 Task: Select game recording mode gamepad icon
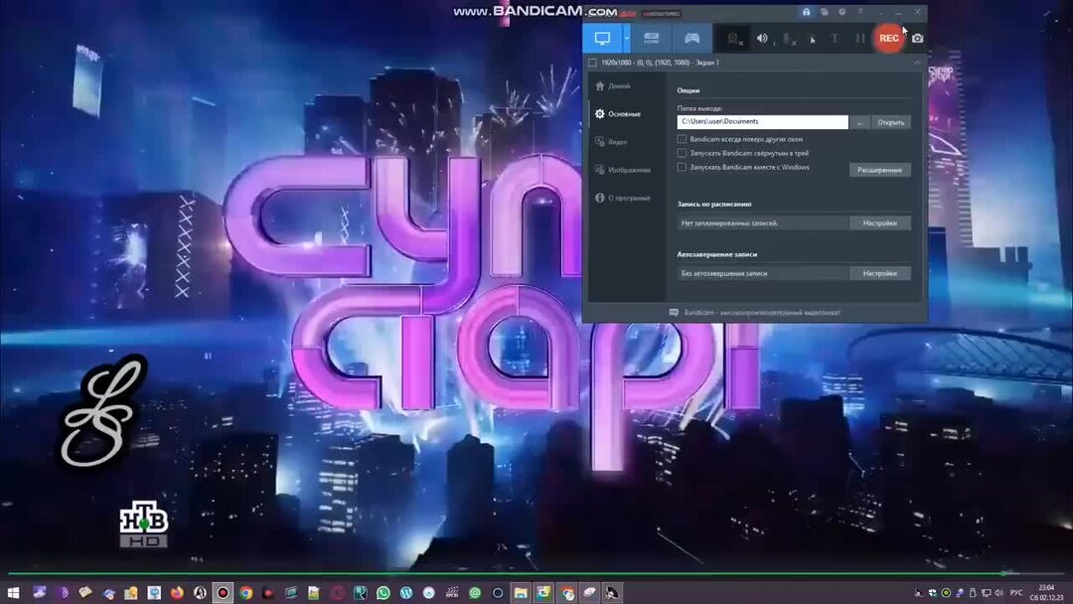[691, 39]
